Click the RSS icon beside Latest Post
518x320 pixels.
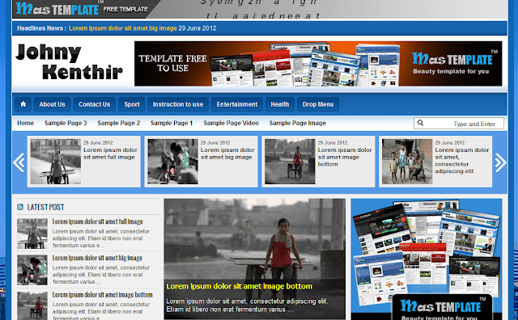click(x=20, y=207)
